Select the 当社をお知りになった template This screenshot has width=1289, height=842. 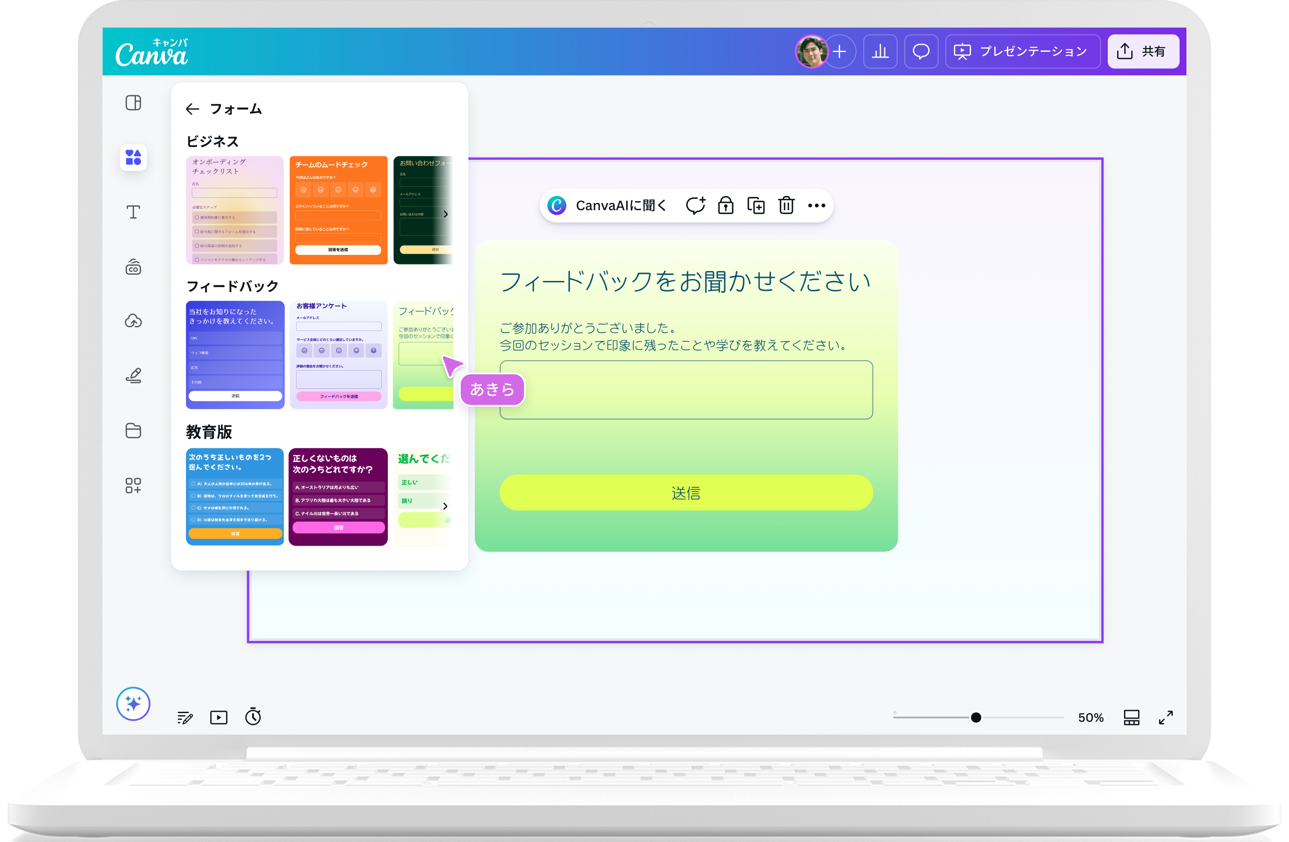tap(235, 355)
